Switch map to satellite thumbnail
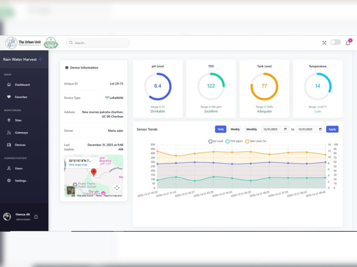The image size is (357, 267). tap(71, 190)
